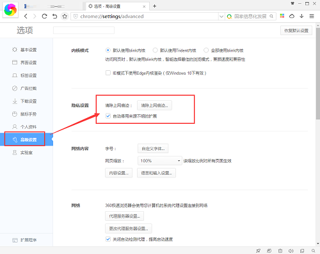Viewport: 320px width, 254px height.
Task: Open downloads via the down arrow icon
Action: click(x=301, y=16)
